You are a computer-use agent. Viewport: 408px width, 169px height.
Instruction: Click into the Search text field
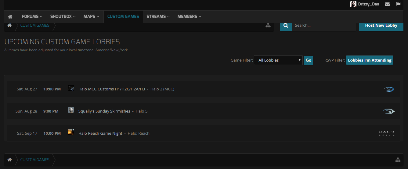click(323, 25)
